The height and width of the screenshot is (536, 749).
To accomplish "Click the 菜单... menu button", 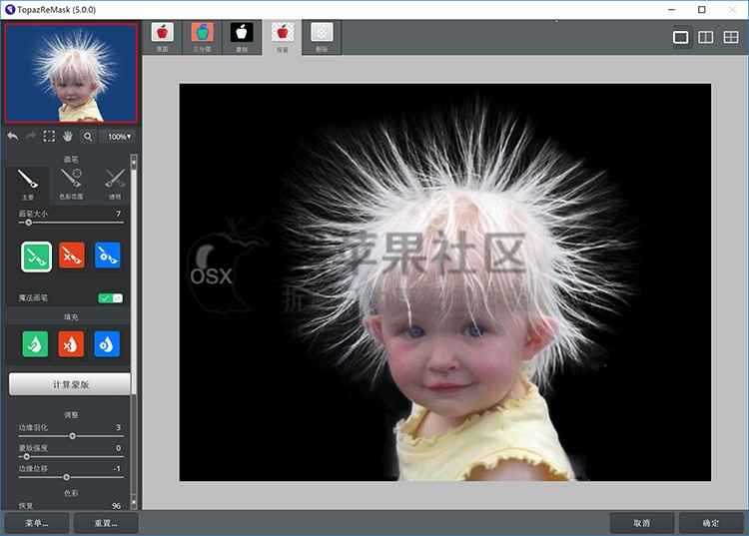I will 37,523.
